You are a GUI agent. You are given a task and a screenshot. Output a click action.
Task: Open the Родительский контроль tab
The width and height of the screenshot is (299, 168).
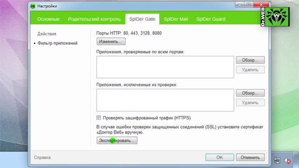point(94,19)
